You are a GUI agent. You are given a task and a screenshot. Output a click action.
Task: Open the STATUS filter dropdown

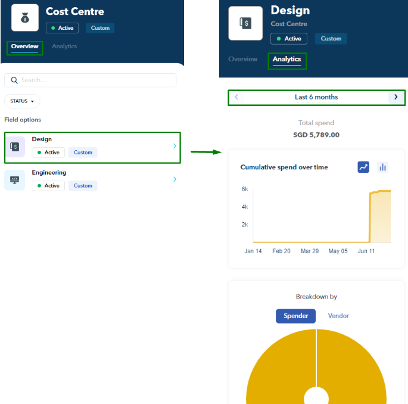[x=22, y=101]
